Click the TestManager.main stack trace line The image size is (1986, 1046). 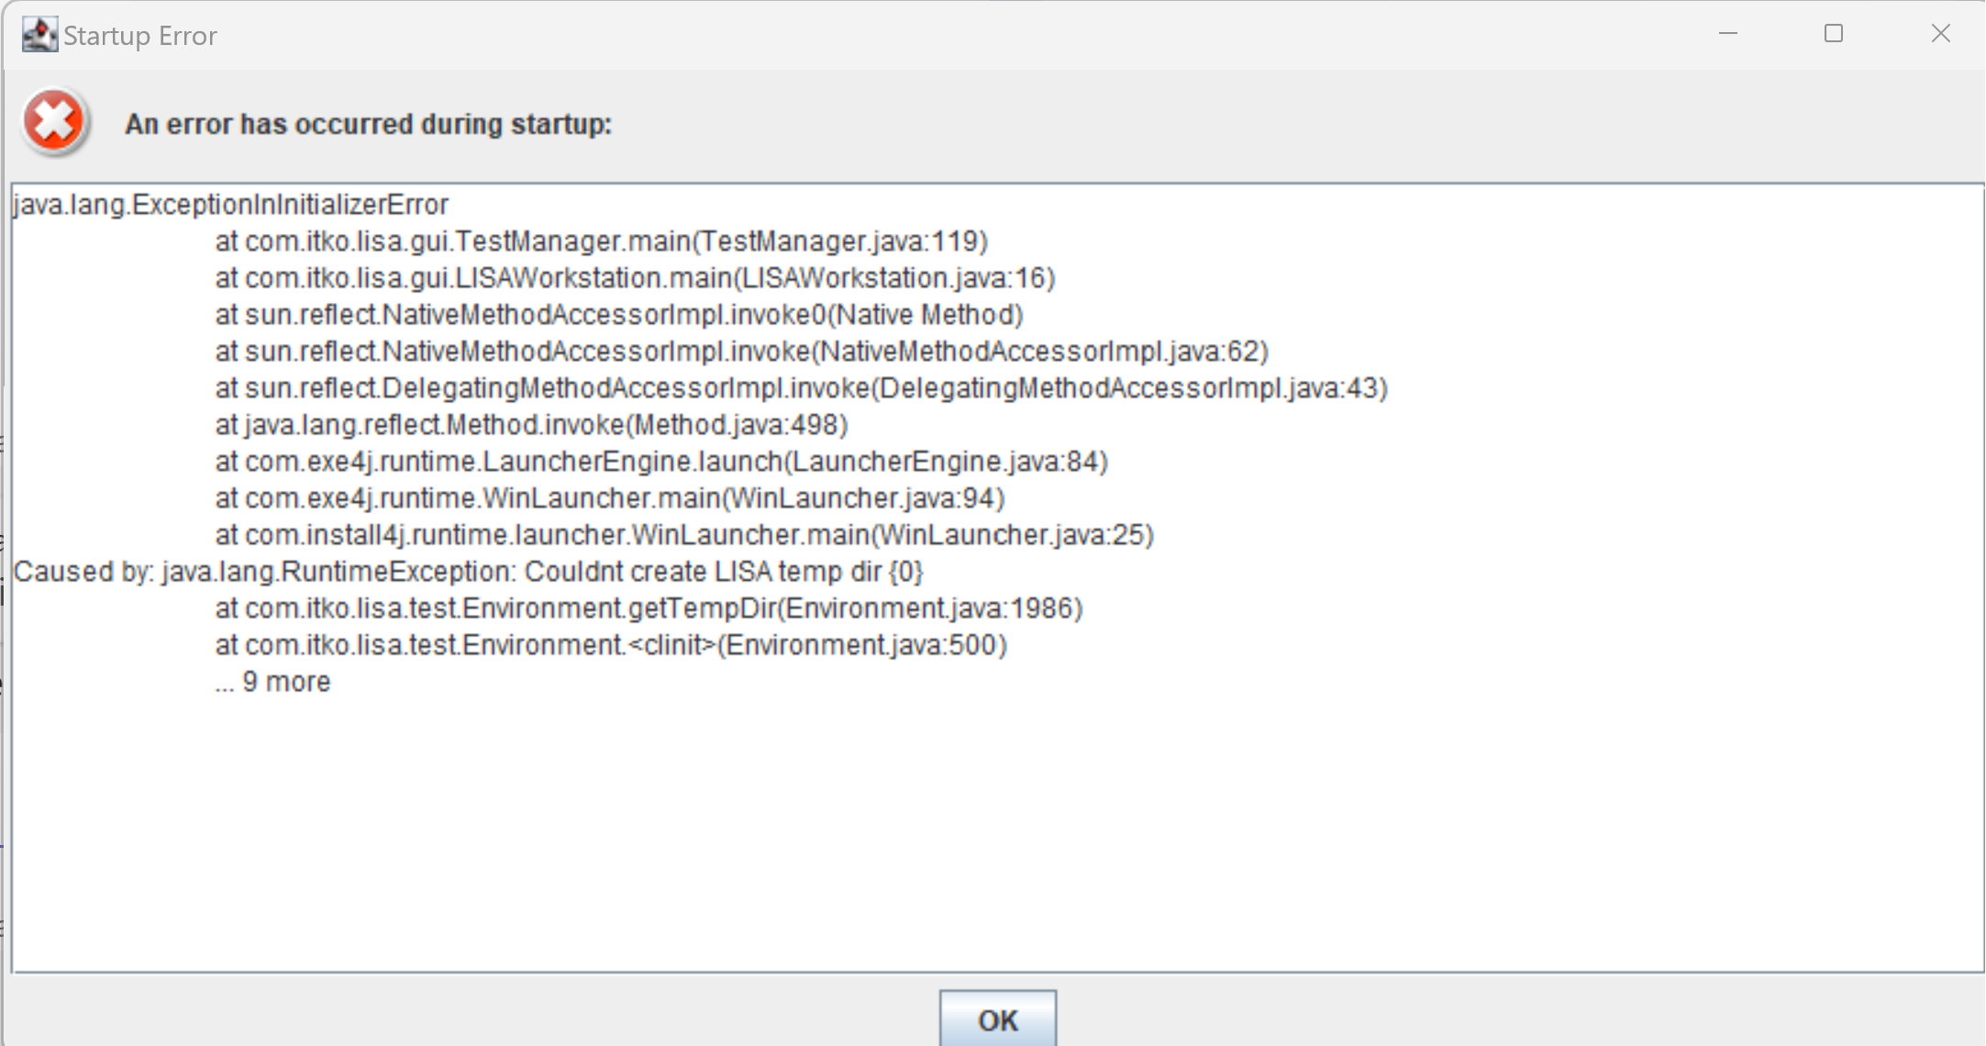click(x=601, y=241)
